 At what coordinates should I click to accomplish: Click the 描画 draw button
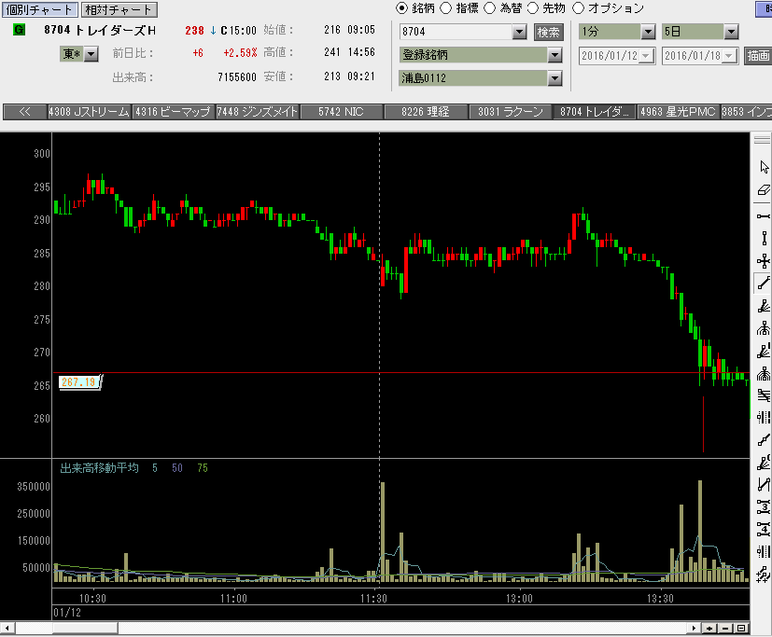click(758, 56)
